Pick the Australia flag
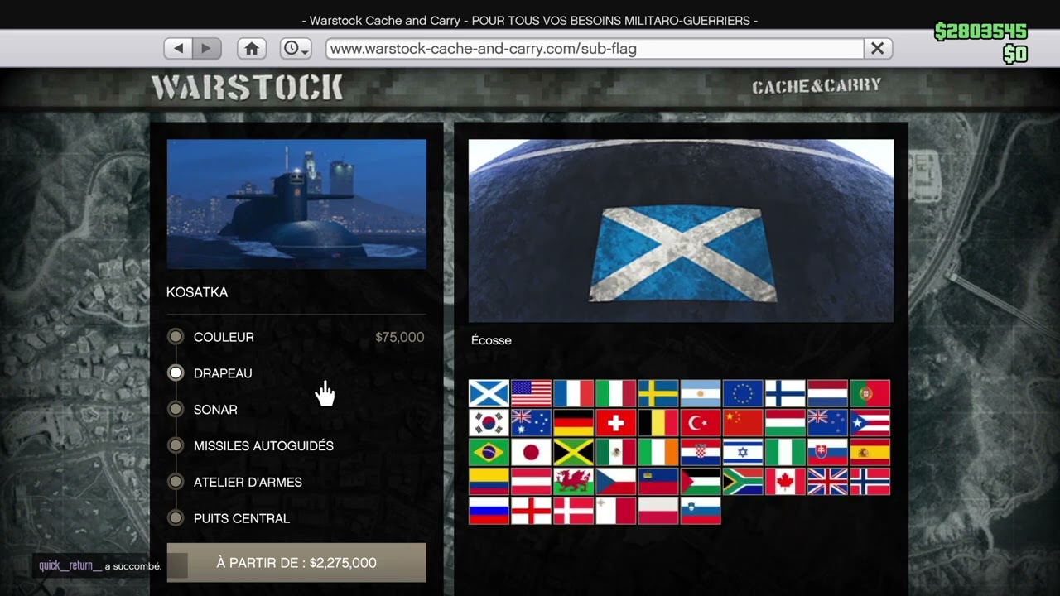Screen dimensions: 1060x596 click(531, 423)
